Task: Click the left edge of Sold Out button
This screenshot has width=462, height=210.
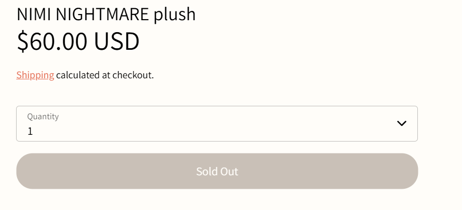Action: [27, 171]
